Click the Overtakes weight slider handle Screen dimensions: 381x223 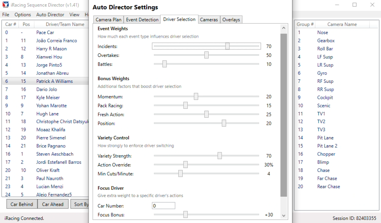(206, 55)
